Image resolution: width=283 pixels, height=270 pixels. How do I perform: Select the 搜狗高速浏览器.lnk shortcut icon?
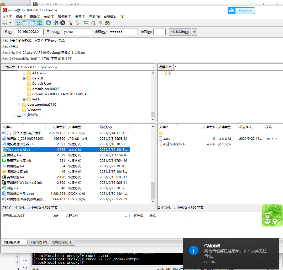click(x=4, y=144)
